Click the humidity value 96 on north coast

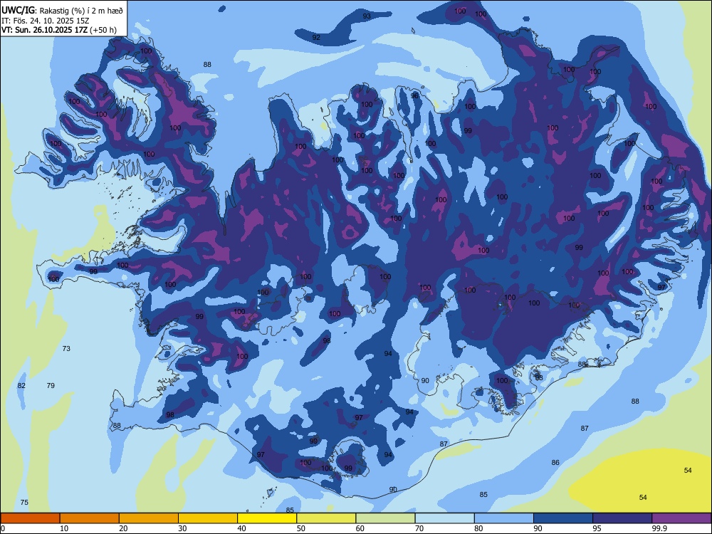414,96
